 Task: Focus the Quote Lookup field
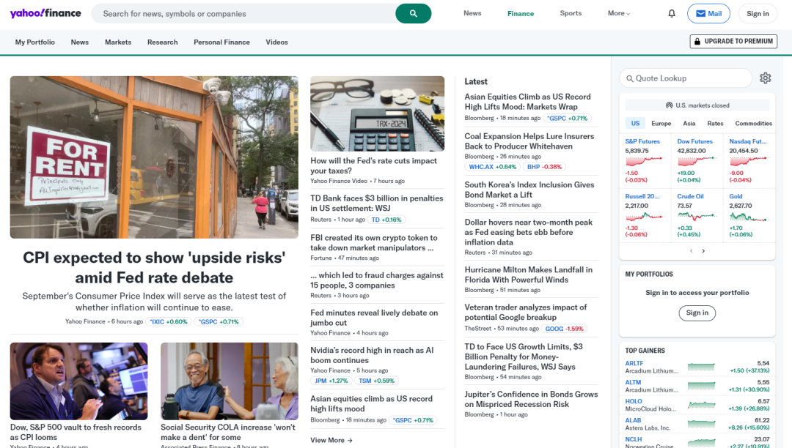point(686,78)
